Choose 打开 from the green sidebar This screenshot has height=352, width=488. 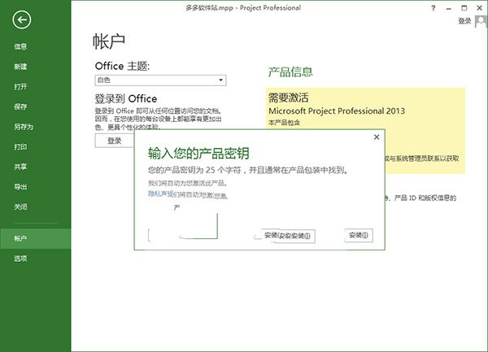[x=20, y=86]
